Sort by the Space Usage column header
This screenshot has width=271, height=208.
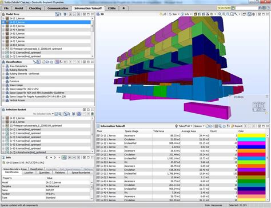click(x=138, y=131)
